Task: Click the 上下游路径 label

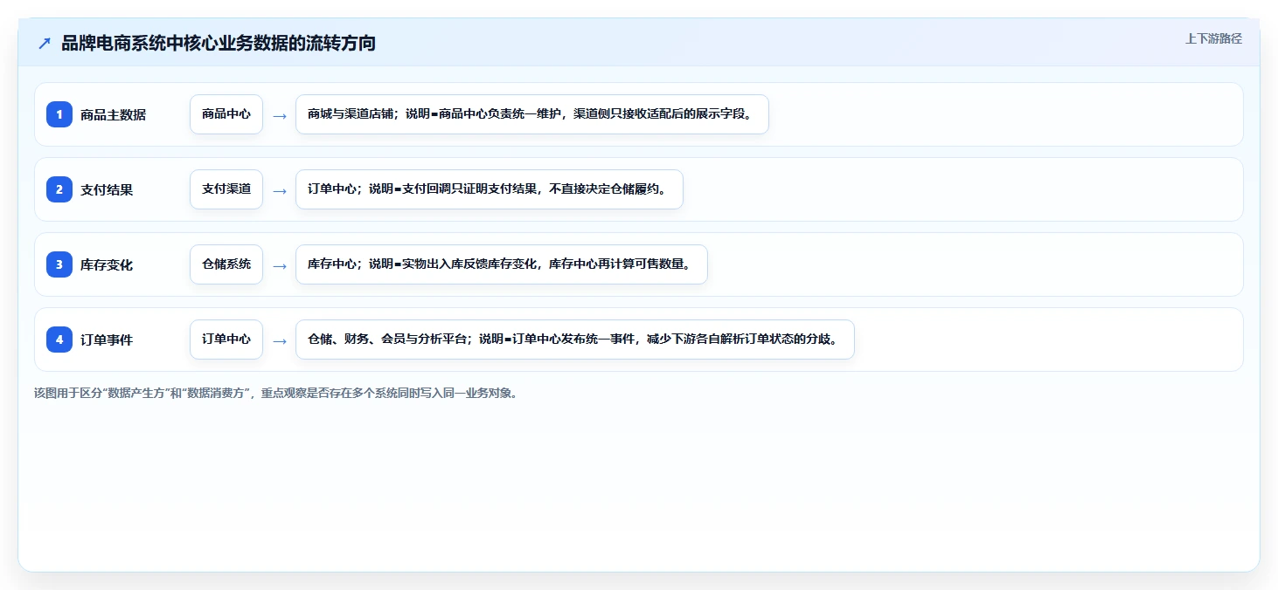Action: click(x=1213, y=38)
